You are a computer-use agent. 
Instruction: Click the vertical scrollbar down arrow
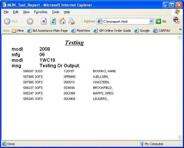tap(180, 137)
